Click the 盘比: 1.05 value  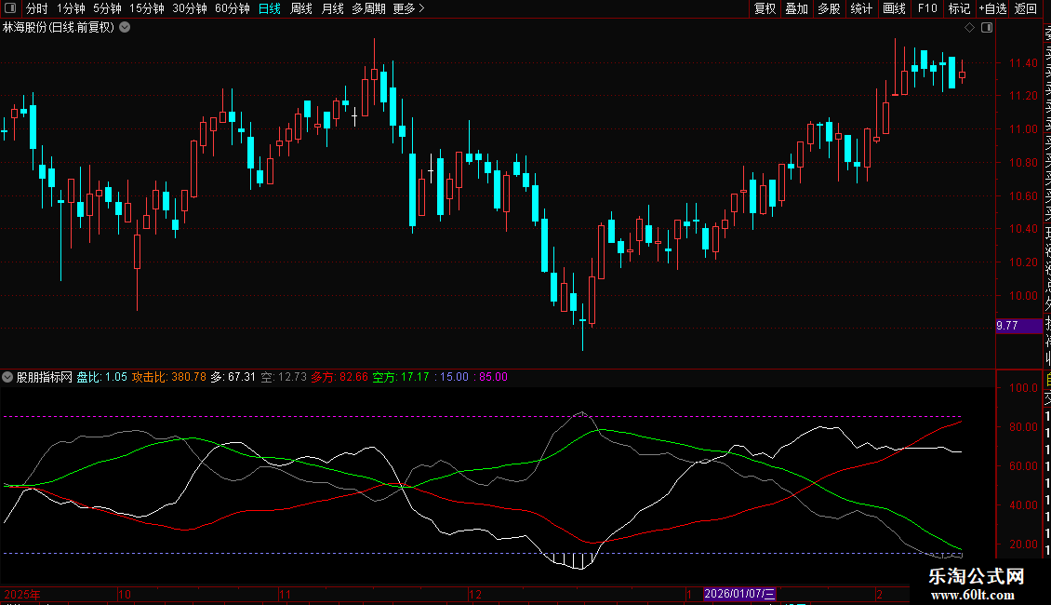102,377
